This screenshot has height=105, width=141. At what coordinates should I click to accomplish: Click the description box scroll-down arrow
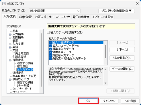[x=105, y=83]
